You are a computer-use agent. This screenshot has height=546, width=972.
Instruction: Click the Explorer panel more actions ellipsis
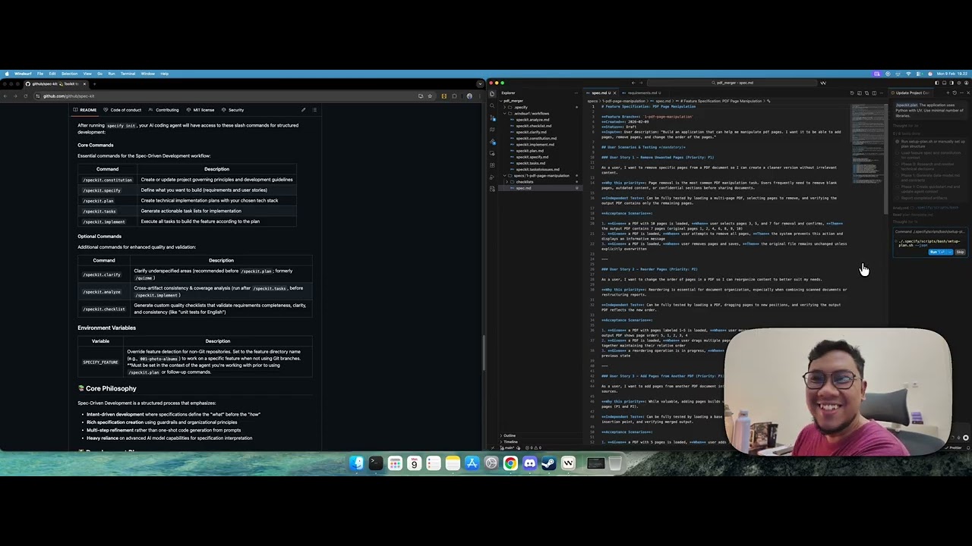coord(576,93)
